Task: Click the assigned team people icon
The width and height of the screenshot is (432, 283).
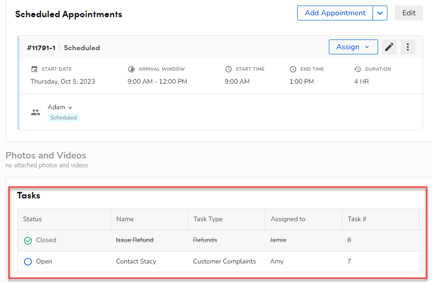Action: point(35,112)
